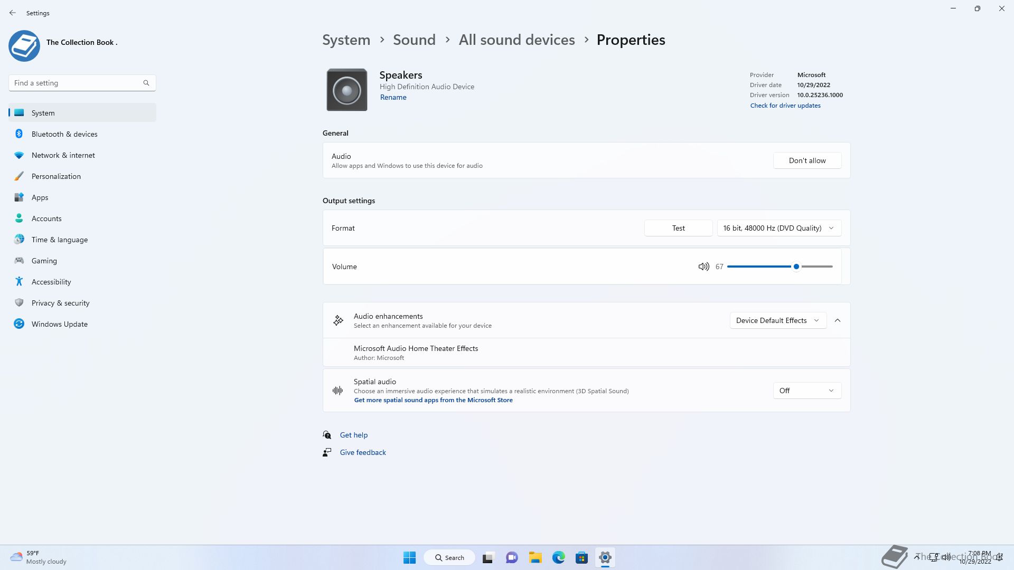Open the Apps settings
Image resolution: width=1014 pixels, height=570 pixels.
82,197
